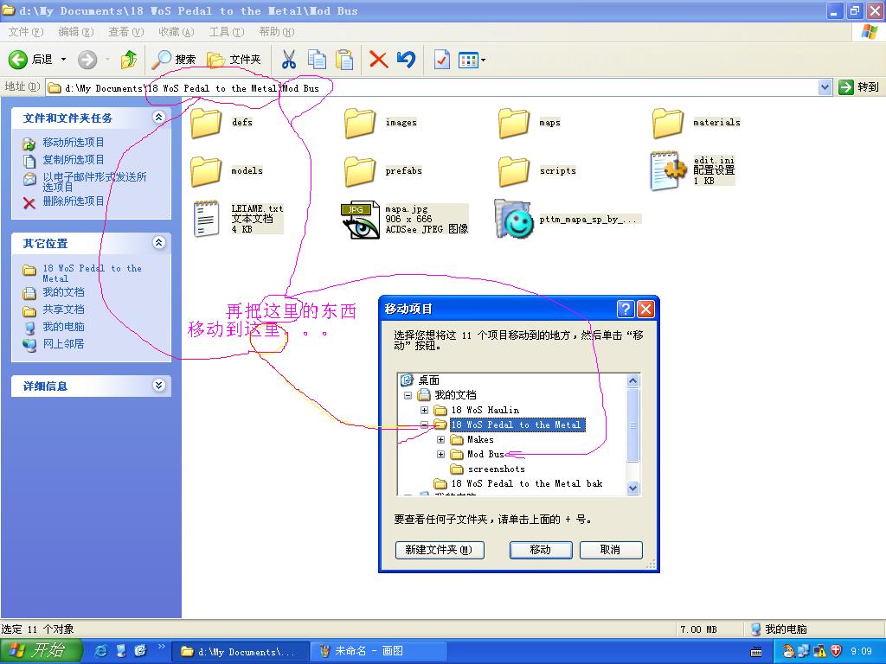Click the Forward arrow toolbar icon

pyautogui.click(x=87, y=60)
